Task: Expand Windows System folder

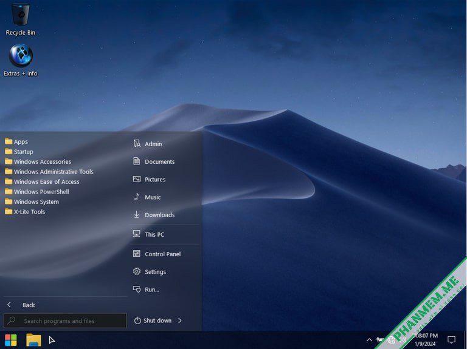Action: 32,202
